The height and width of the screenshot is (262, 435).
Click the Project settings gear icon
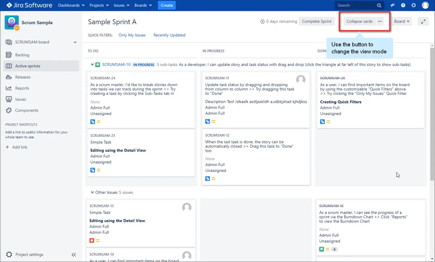[9, 254]
